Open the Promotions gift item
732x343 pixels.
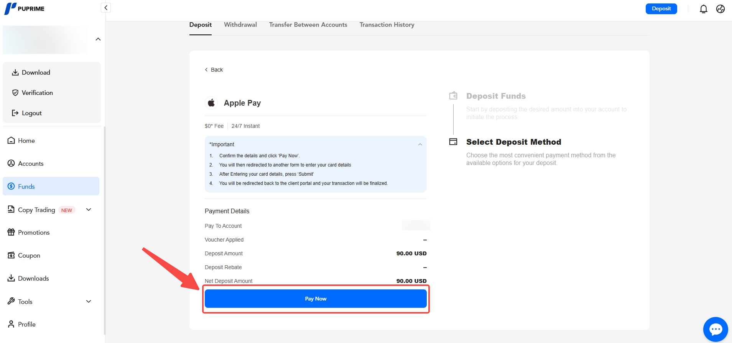[33, 232]
